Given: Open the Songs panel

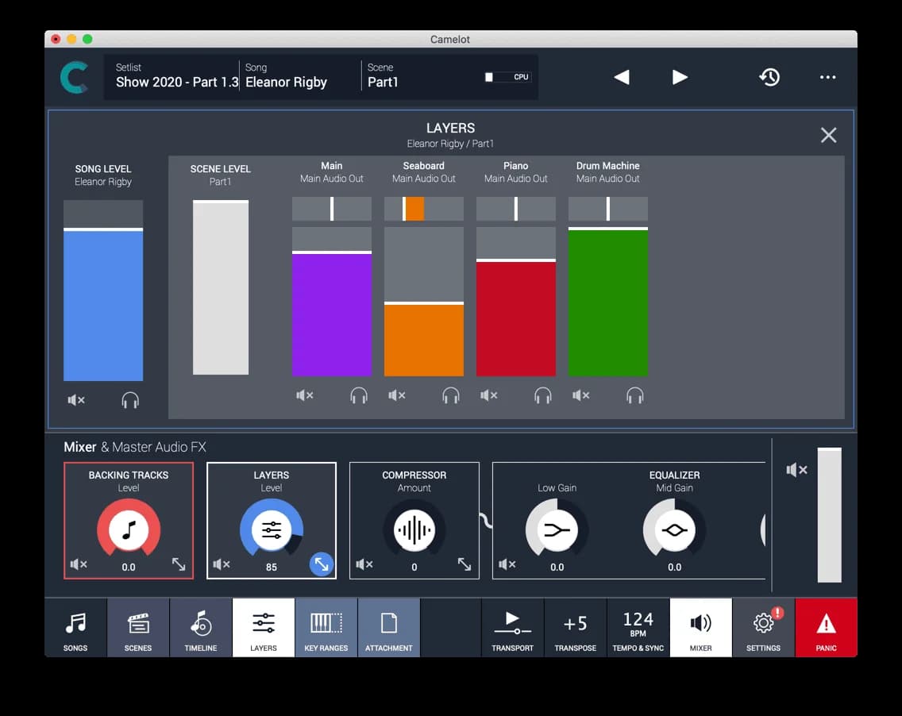Looking at the screenshot, I should [75, 627].
